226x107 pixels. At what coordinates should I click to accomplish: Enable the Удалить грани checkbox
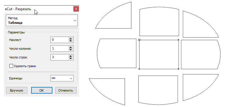point(11,66)
